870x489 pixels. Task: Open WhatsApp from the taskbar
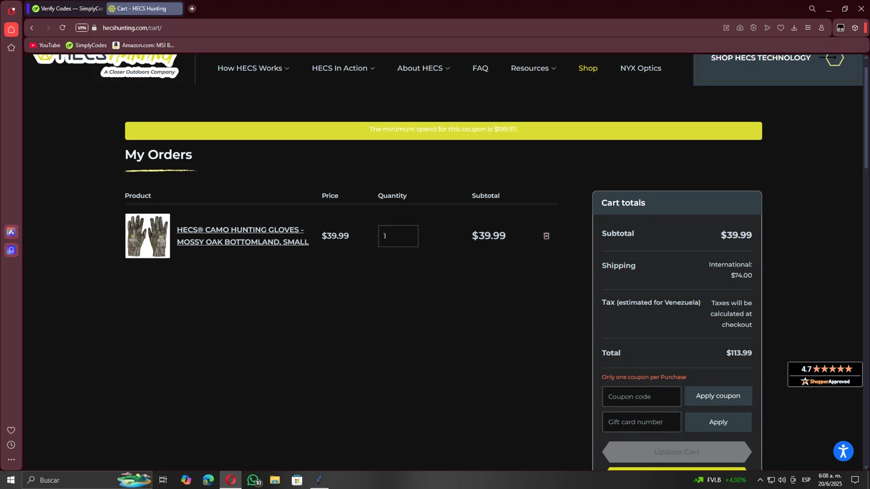(253, 480)
